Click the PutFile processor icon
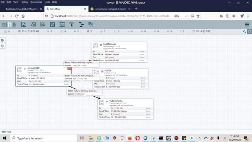Screen dimensions: 252x142 click(x=96, y=72)
